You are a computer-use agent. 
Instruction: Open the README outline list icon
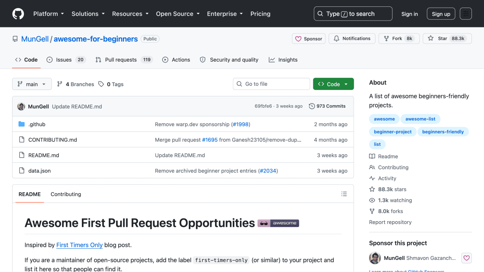pyautogui.click(x=344, y=194)
